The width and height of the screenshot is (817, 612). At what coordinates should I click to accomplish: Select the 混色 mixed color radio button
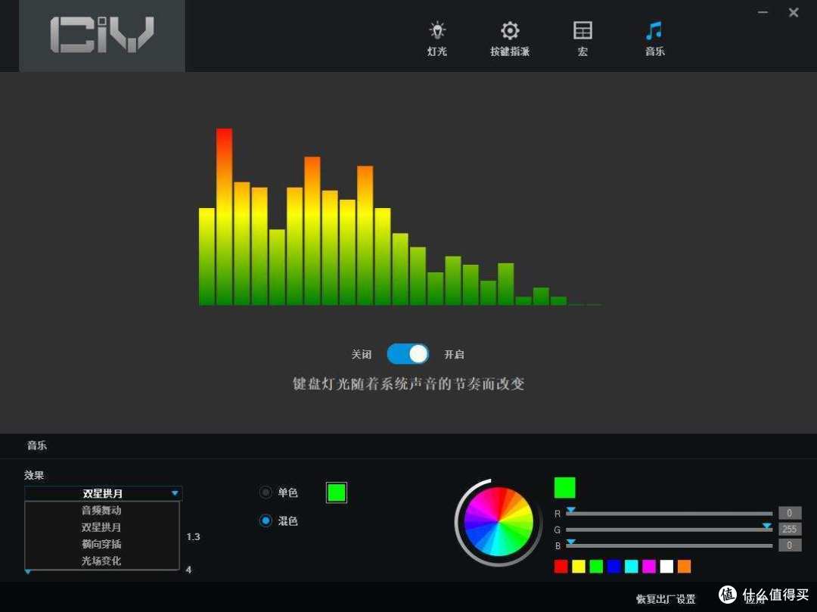coord(266,520)
